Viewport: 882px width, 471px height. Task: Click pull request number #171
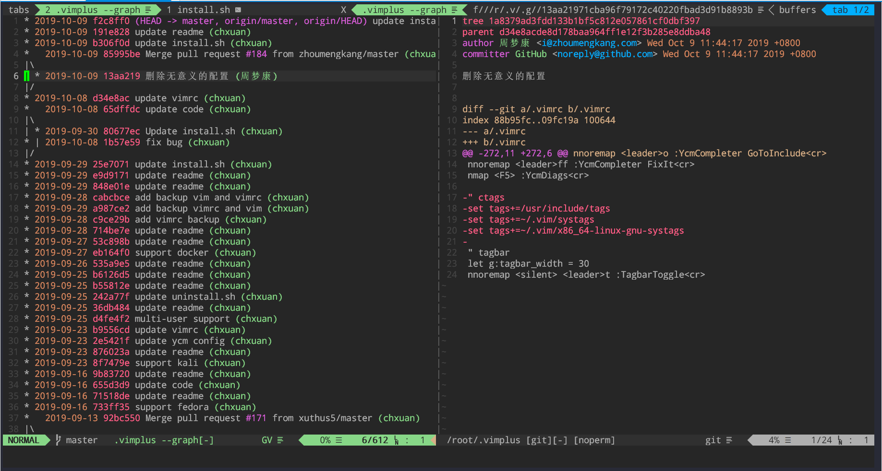coord(256,418)
